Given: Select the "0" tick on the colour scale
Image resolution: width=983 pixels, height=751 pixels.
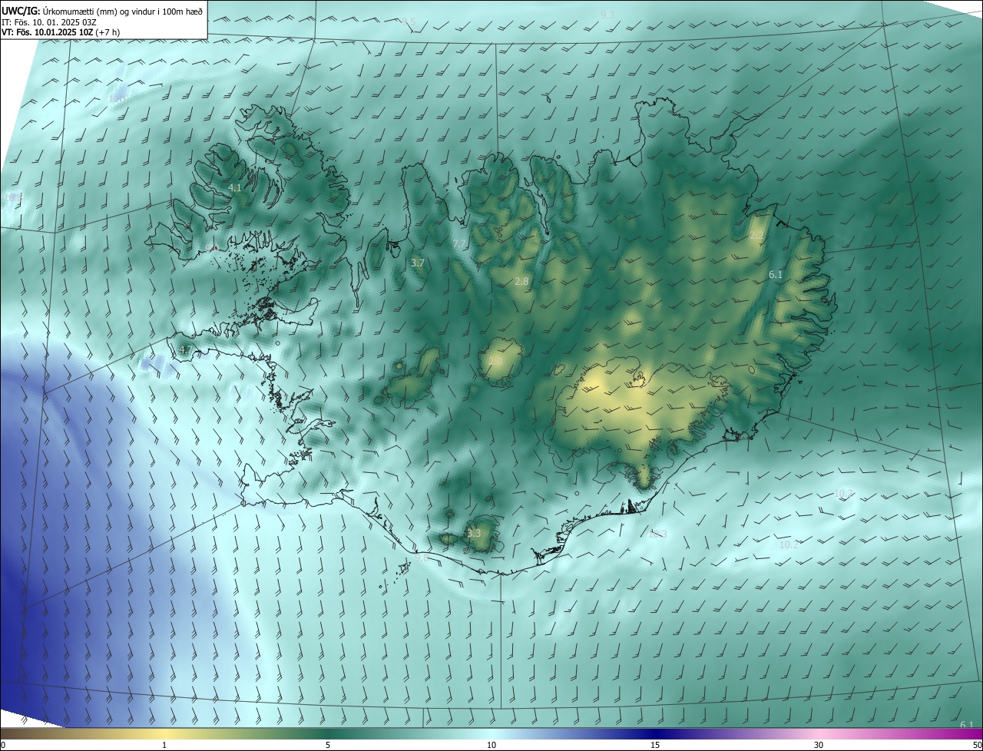Looking at the screenshot, I should (x=3, y=746).
